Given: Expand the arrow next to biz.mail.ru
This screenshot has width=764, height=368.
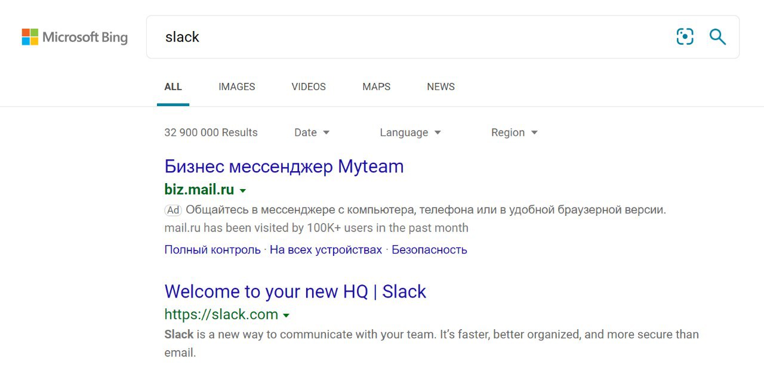Looking at the screenshot, I should [x=242, y=191].
